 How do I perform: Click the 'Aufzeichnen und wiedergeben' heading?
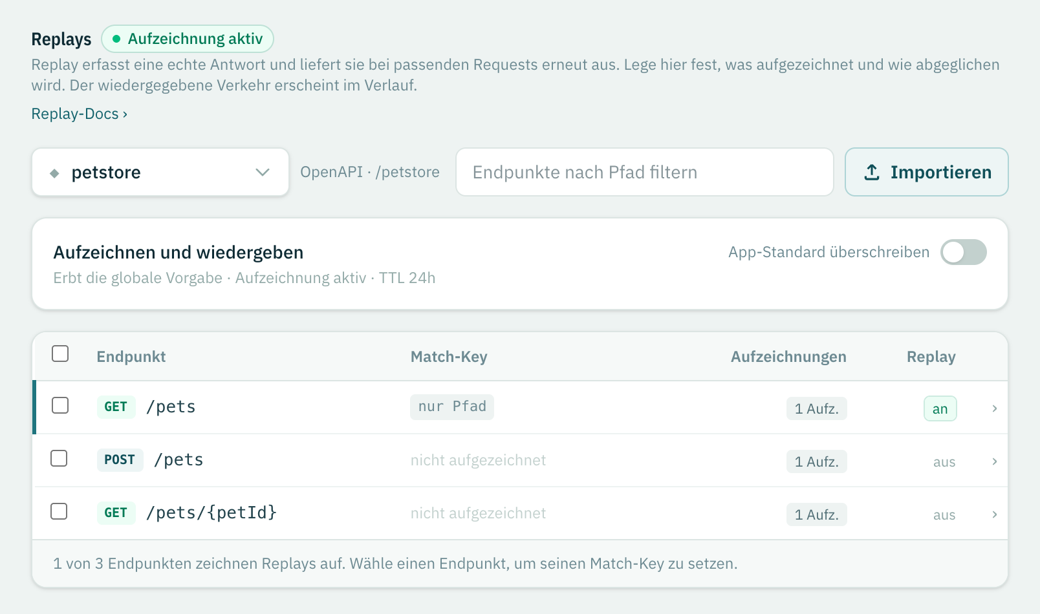pos(179,252)
